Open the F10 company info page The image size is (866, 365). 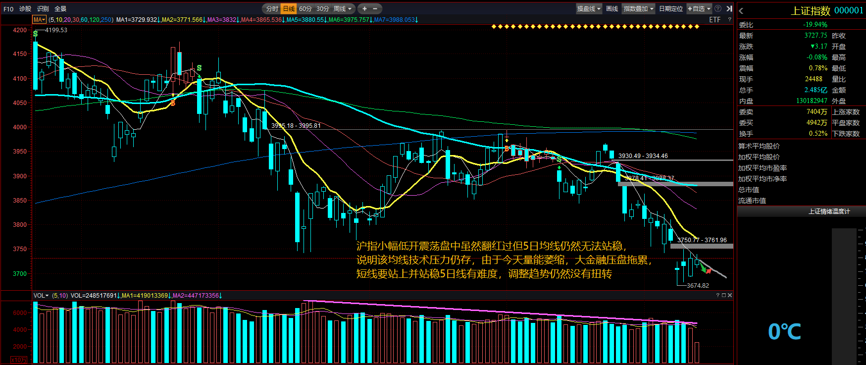coord(8,9)
